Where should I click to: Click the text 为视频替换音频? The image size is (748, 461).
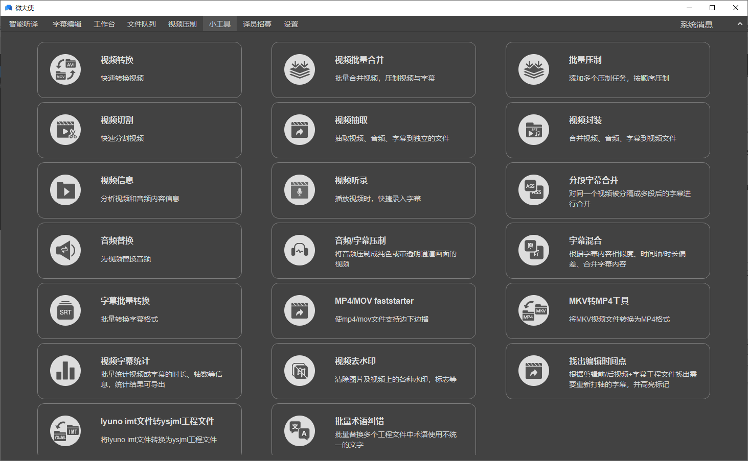[126, 259]
